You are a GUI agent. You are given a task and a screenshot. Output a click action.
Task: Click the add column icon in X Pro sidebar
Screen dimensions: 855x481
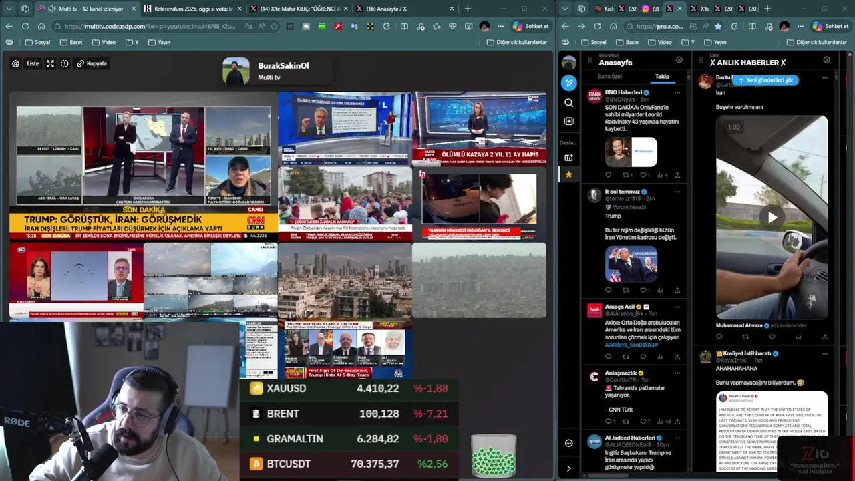[568, 121]
